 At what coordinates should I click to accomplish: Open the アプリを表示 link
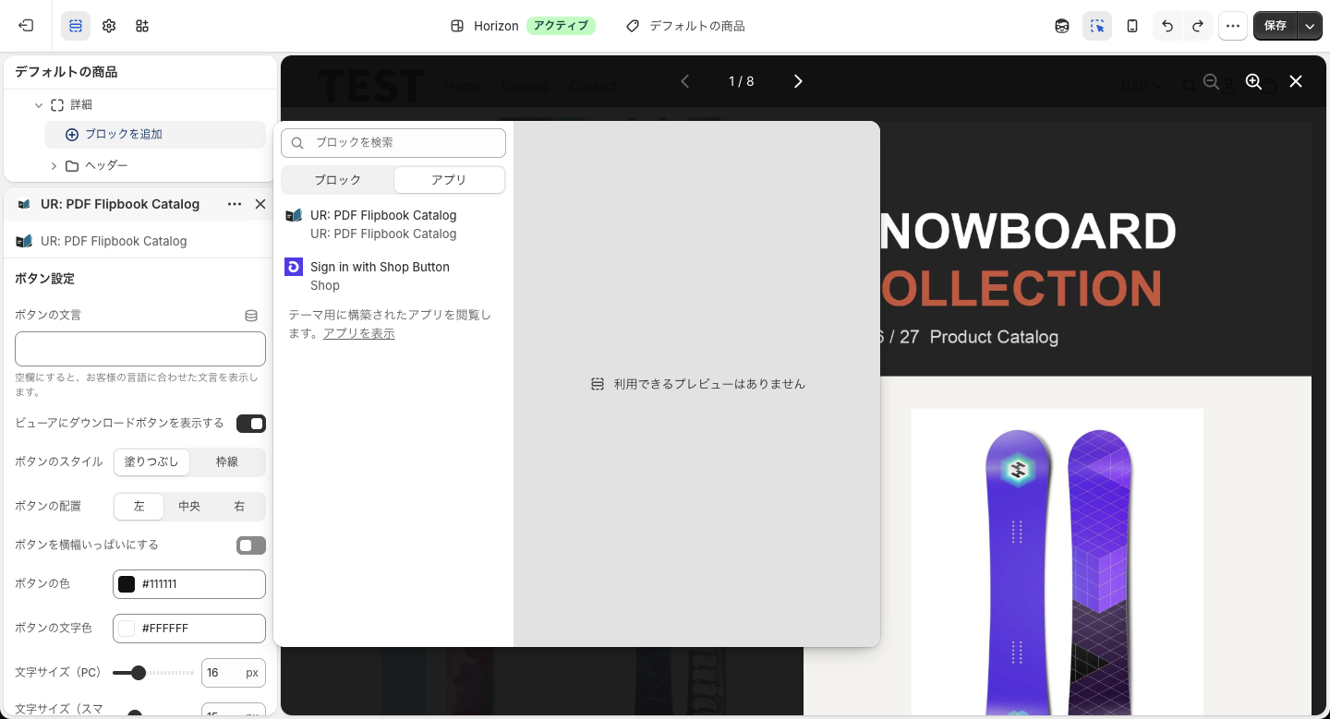(358, 333)
